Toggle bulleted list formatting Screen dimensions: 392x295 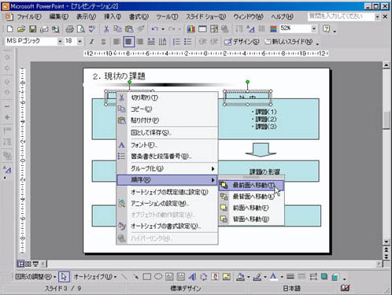click(x=187, y=42)
